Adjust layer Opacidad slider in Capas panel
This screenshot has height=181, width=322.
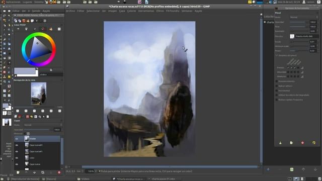click(x=38, y=130)
